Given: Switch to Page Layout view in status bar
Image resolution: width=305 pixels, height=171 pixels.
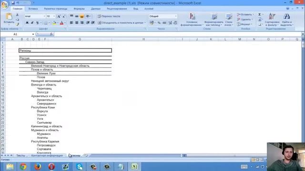Looking at the screenshot, I should click(x=257, y=160).
